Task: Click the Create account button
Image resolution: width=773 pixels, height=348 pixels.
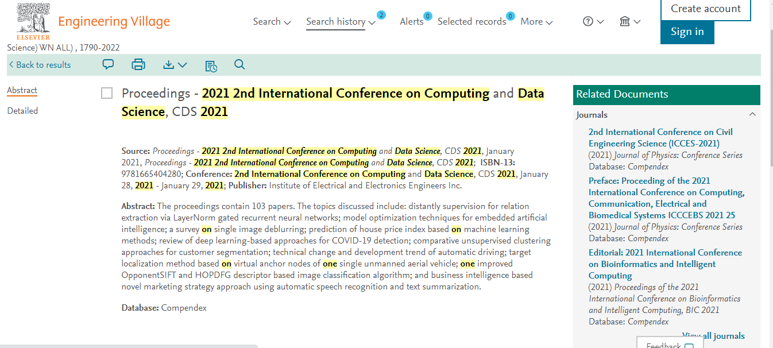Action: click(706, 9)
